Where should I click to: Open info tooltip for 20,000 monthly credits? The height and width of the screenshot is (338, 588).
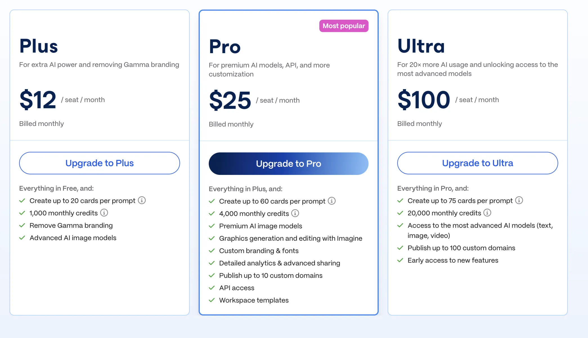point(487,213)
